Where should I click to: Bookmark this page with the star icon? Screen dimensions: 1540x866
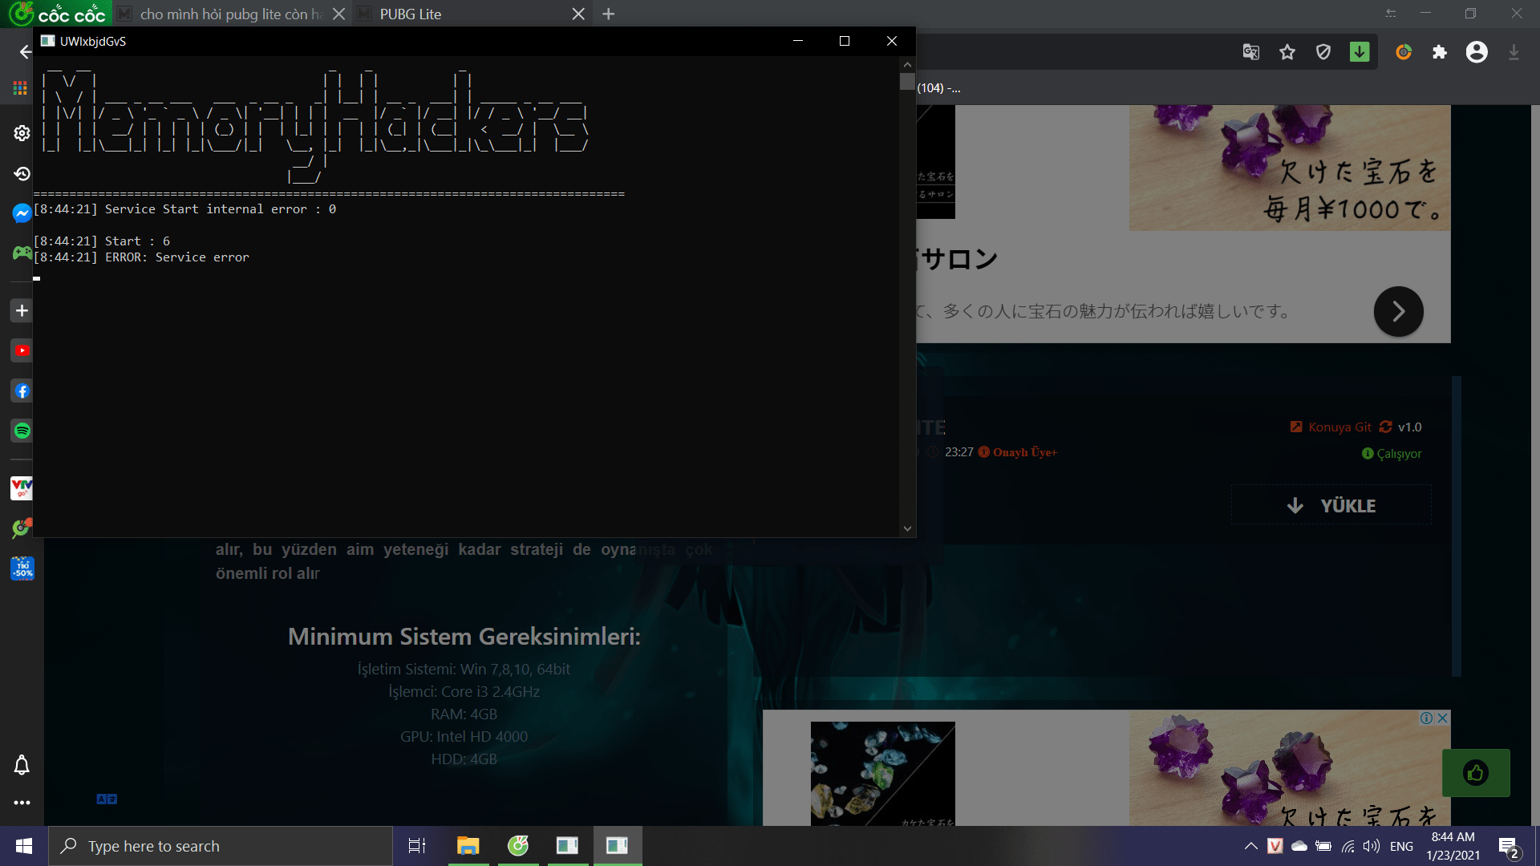pos(1287,52)
